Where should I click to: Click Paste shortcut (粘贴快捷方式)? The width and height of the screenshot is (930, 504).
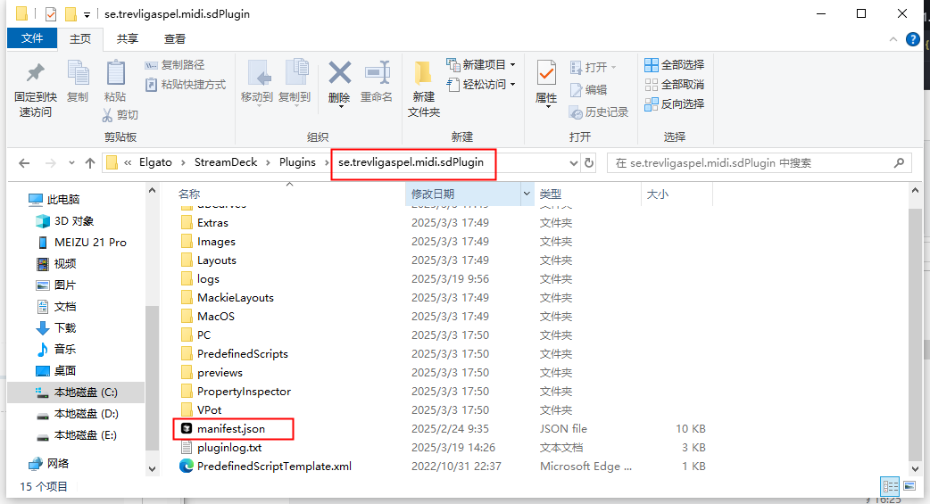click(186, 84)
